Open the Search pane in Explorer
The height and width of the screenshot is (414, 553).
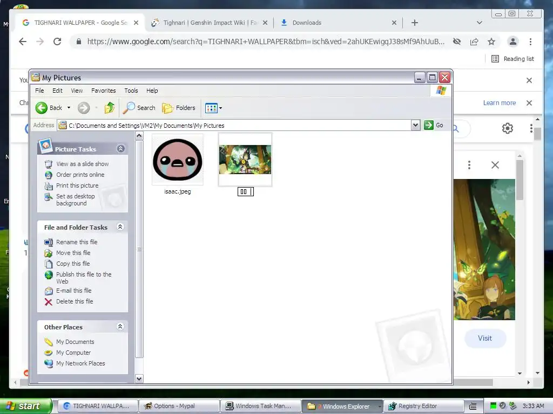(139, 108)
